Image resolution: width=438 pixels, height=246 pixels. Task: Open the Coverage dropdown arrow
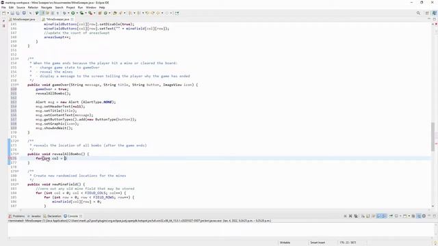coord(86,13)
